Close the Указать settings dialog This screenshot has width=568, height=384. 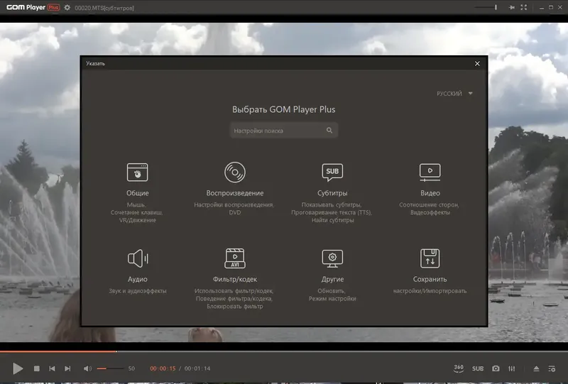click(x=477, y=63)
